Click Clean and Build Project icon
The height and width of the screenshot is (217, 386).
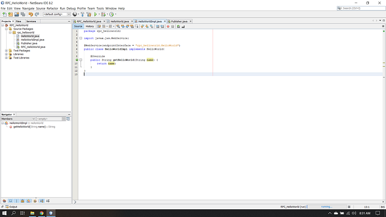pos(89,14)
